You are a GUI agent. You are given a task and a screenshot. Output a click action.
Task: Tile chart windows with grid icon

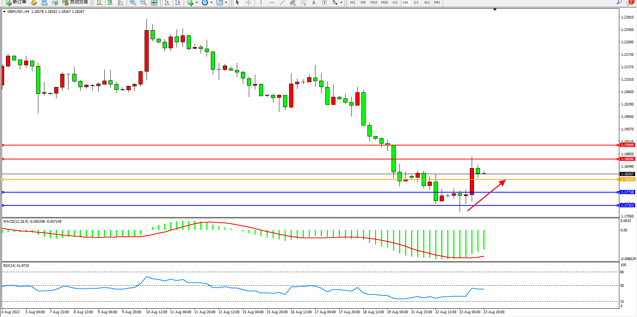(x=154, y=3)
